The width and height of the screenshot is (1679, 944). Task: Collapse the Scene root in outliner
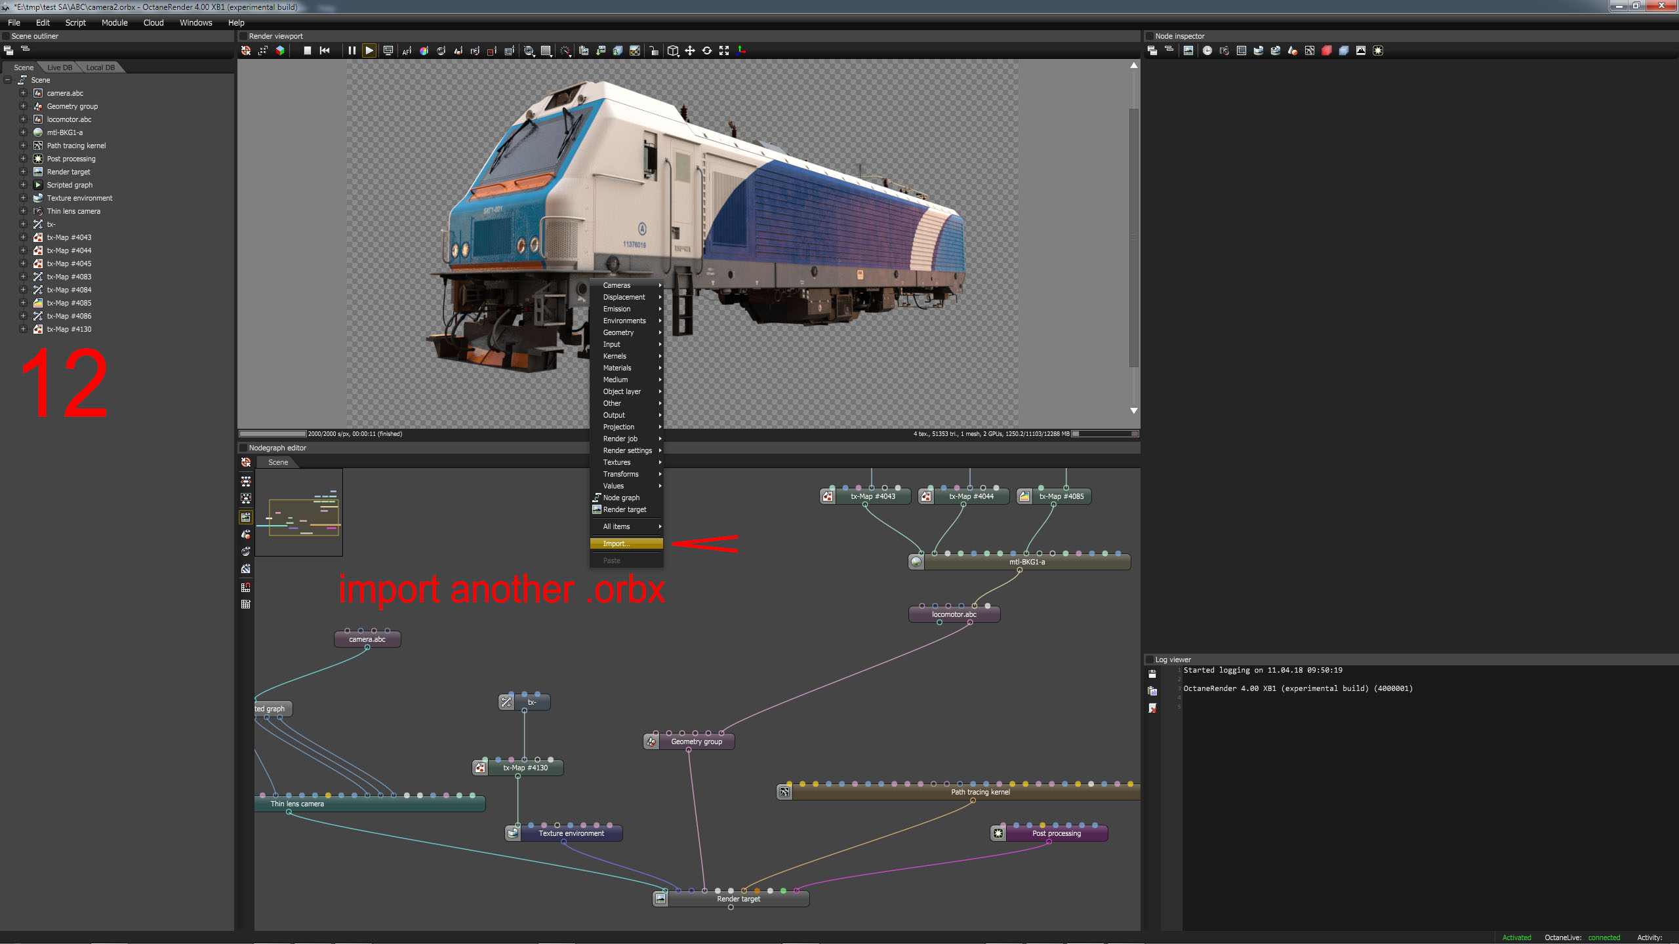pos(8,80)
